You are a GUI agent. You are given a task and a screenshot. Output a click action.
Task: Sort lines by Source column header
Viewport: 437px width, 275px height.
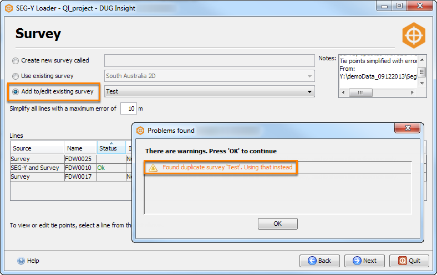[x=37, y=148]
